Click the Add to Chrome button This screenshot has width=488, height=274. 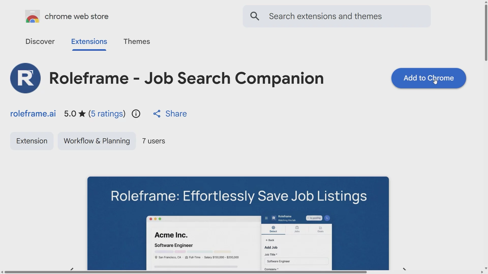[429, 78]
